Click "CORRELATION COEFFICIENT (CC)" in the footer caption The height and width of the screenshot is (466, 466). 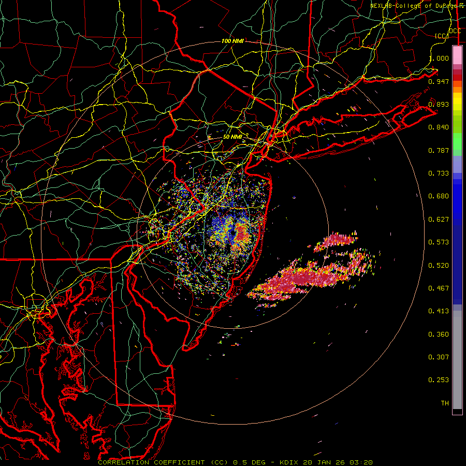(164, 462)
